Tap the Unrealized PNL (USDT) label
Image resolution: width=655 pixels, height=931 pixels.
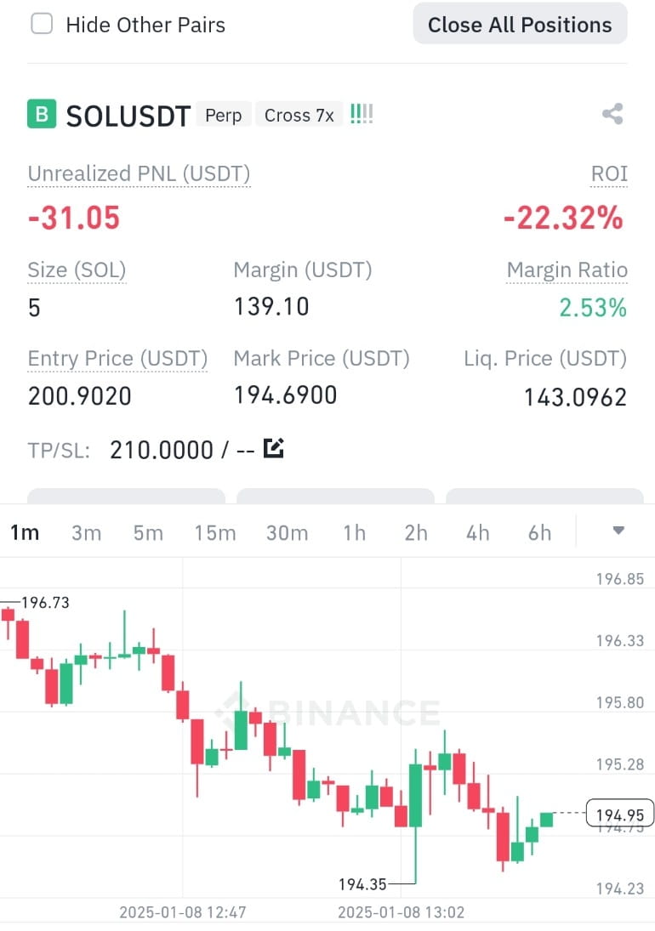point(139,174)
